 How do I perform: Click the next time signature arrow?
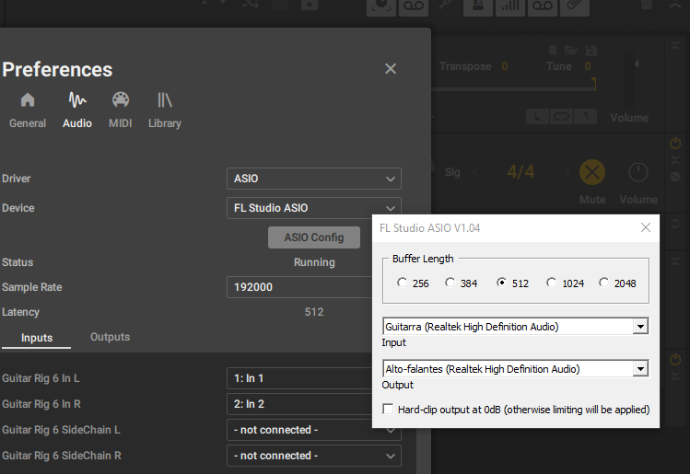point(567,172)
